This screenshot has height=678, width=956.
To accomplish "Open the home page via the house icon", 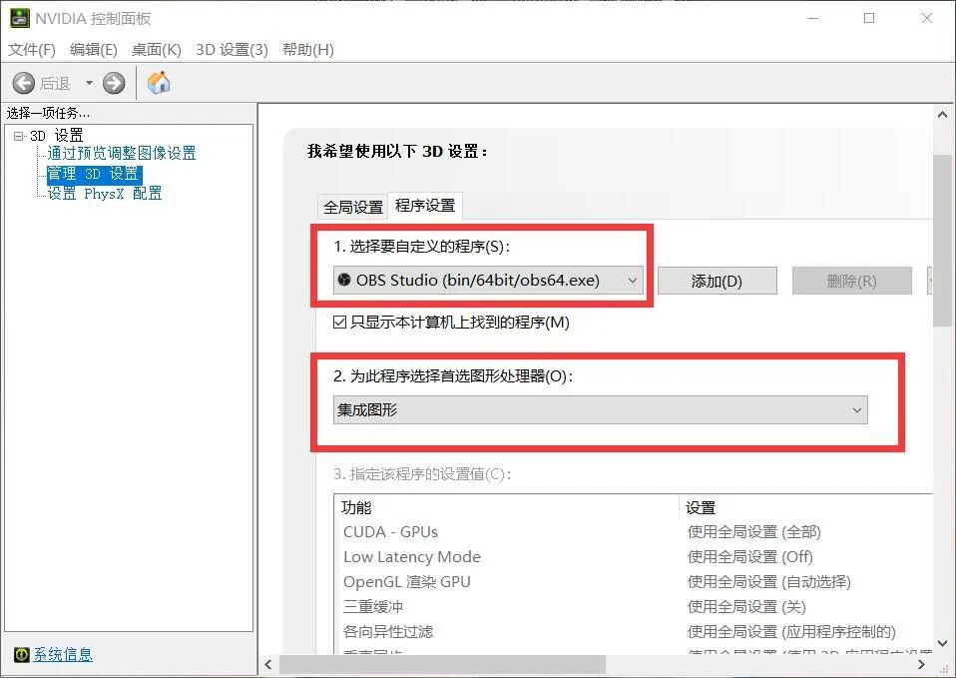I will point(159,83).
